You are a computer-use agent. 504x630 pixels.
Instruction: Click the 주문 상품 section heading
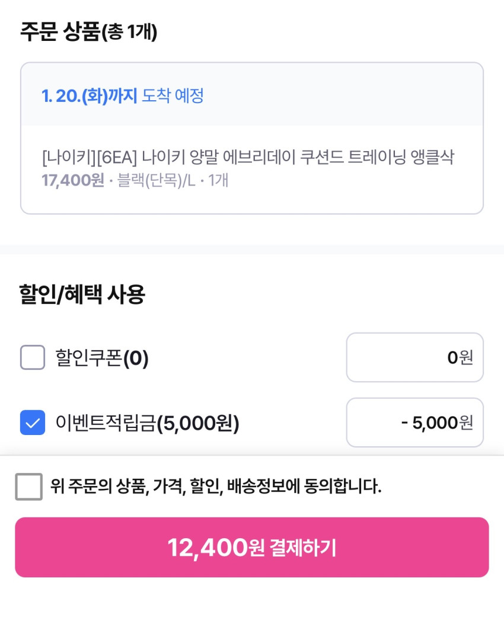coord(59,31)
